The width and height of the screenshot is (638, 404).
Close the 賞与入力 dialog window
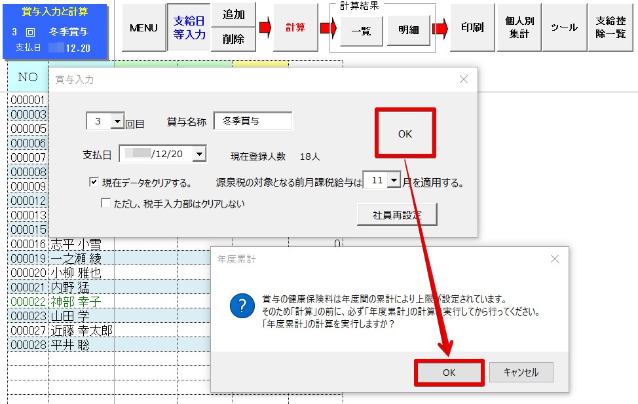[464, 79]
